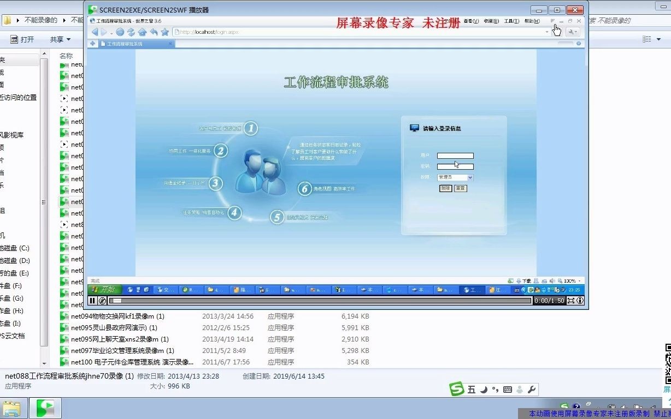This screenshot has width=671, height=419.
Task: Click the print icon in browser status bar
Action: coord(545,280)
